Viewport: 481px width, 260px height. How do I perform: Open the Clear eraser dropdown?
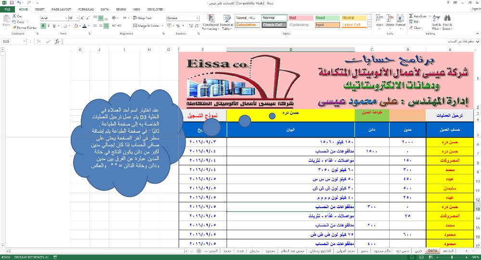coord(416,27)
